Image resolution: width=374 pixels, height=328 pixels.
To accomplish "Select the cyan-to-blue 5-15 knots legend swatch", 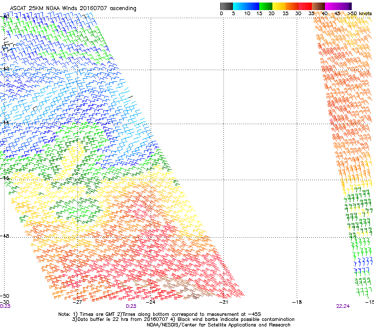I will click(x=246, y=6).
